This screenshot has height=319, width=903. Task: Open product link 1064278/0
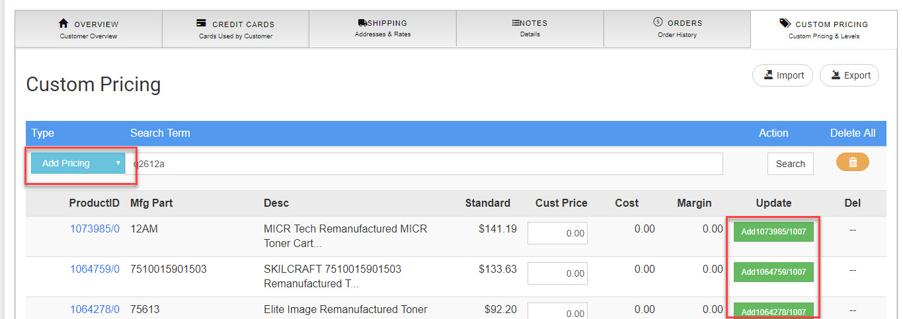[95, 309]
